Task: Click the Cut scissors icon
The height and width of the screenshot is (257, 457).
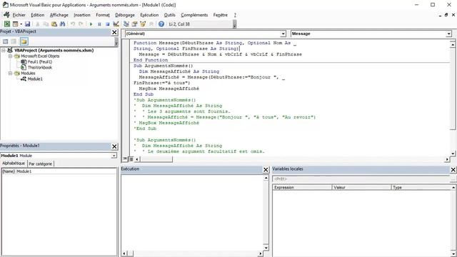Action: click(38, 24)
